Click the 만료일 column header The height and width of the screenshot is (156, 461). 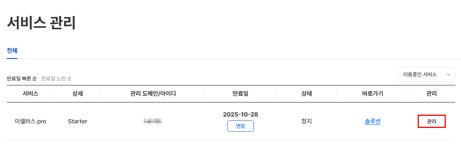click(x=240, y=94)
